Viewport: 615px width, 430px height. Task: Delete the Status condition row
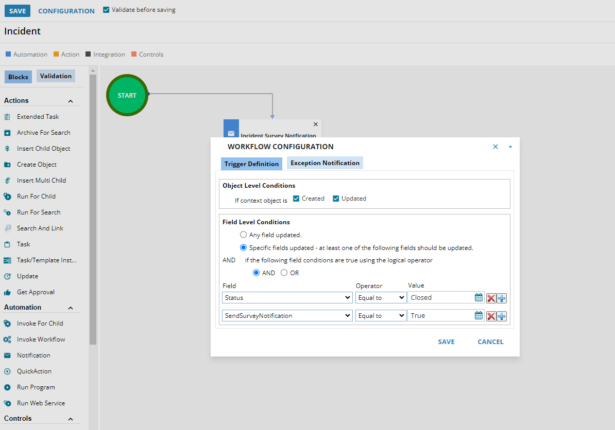point(491,298)
